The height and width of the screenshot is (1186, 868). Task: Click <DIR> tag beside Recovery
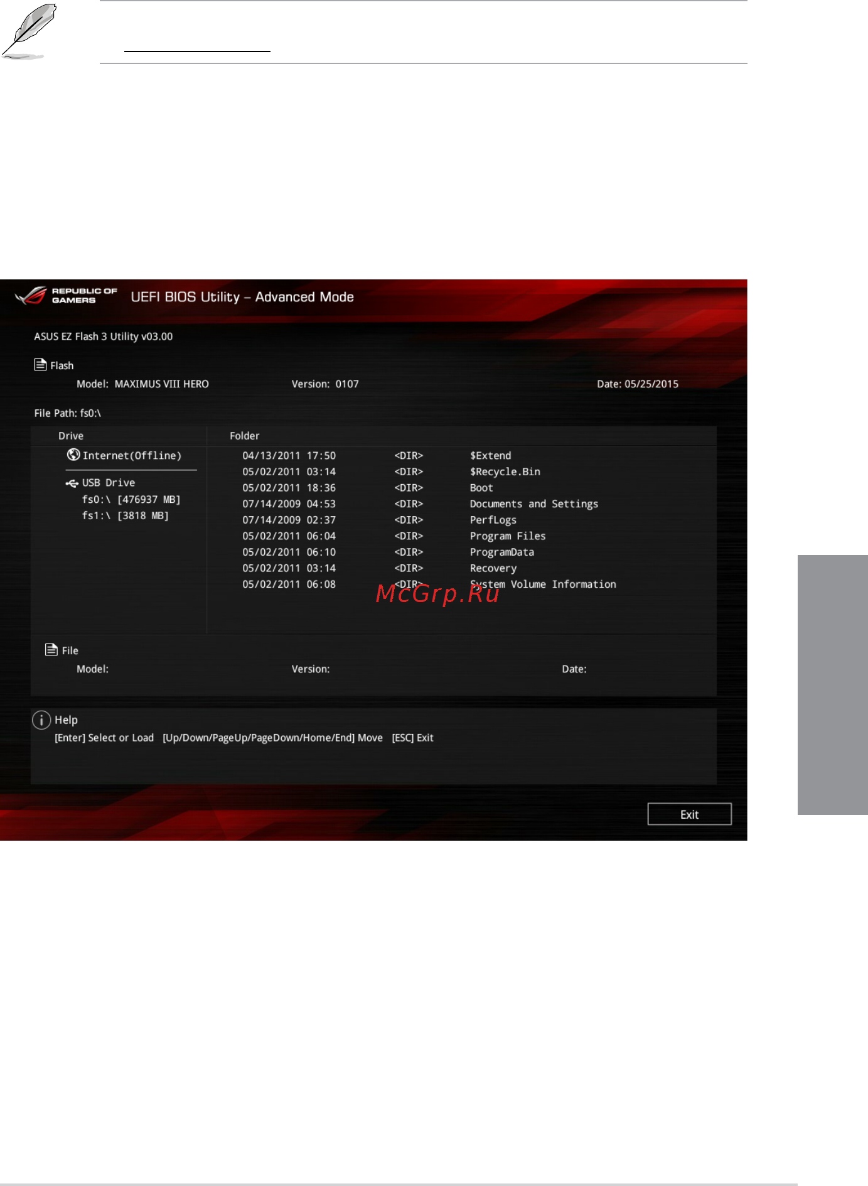tap(409, 568)
